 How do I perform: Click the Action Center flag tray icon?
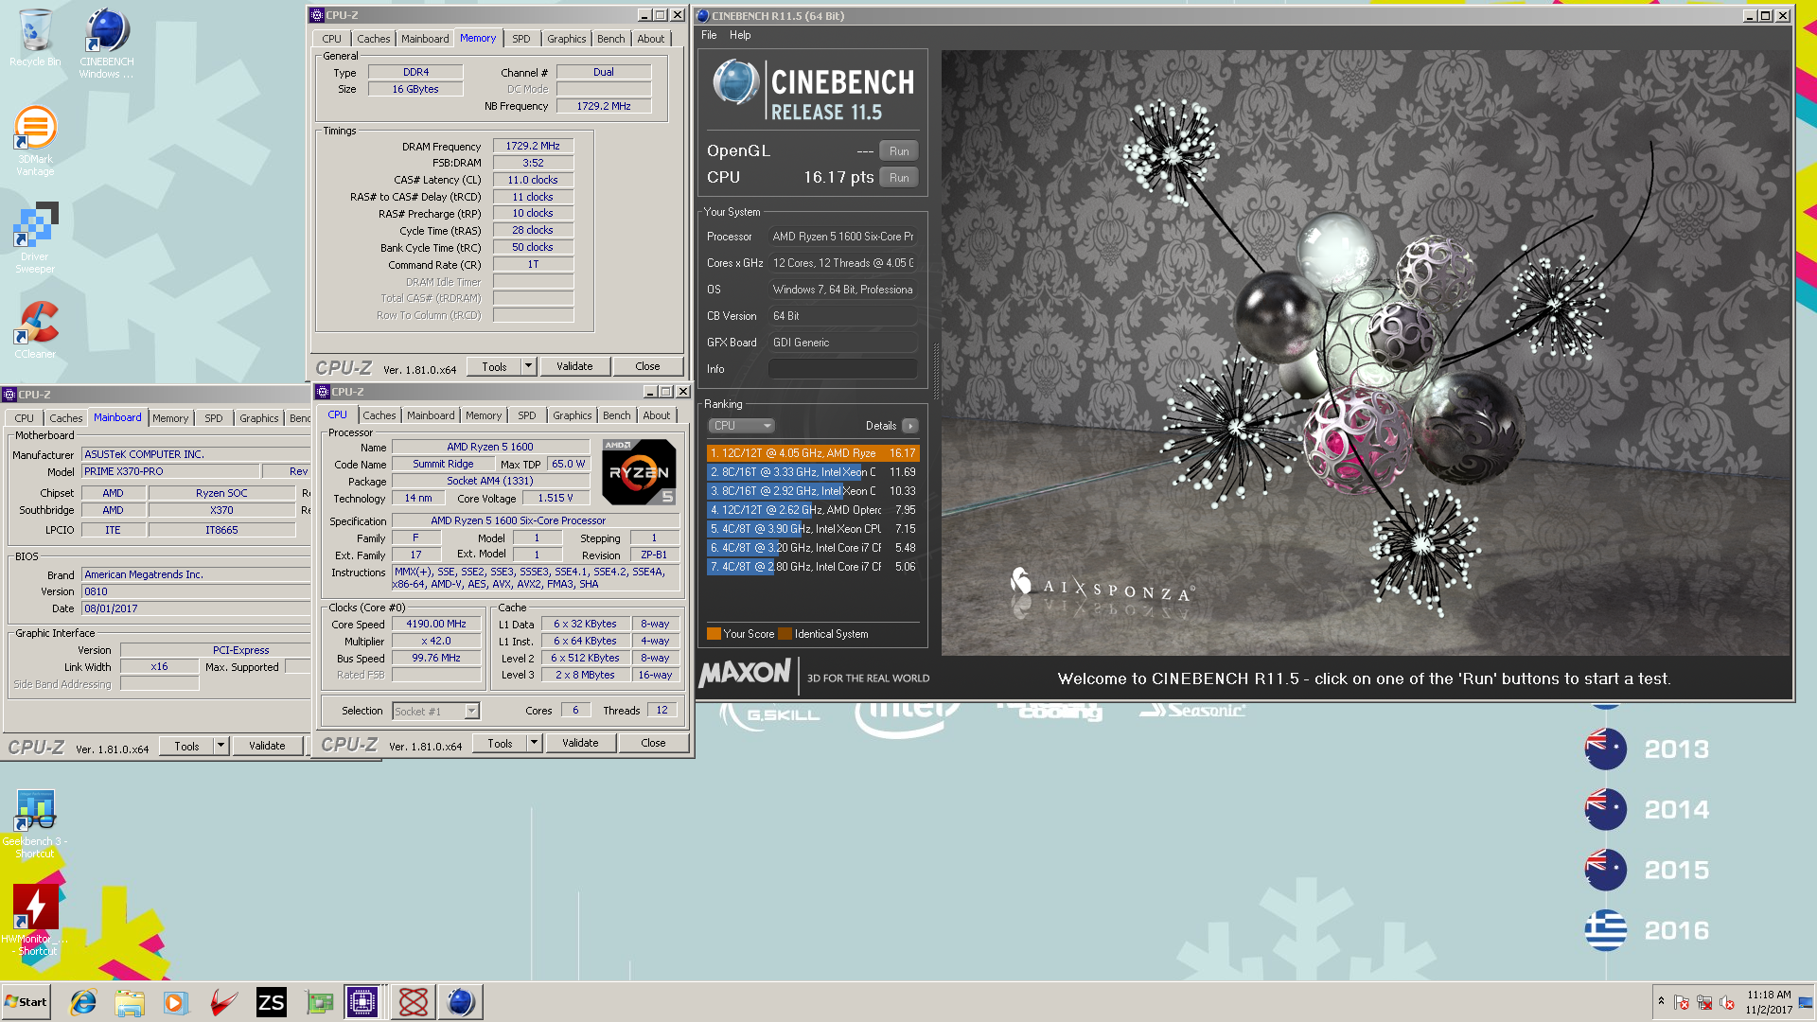[x=1682, y=1002]
